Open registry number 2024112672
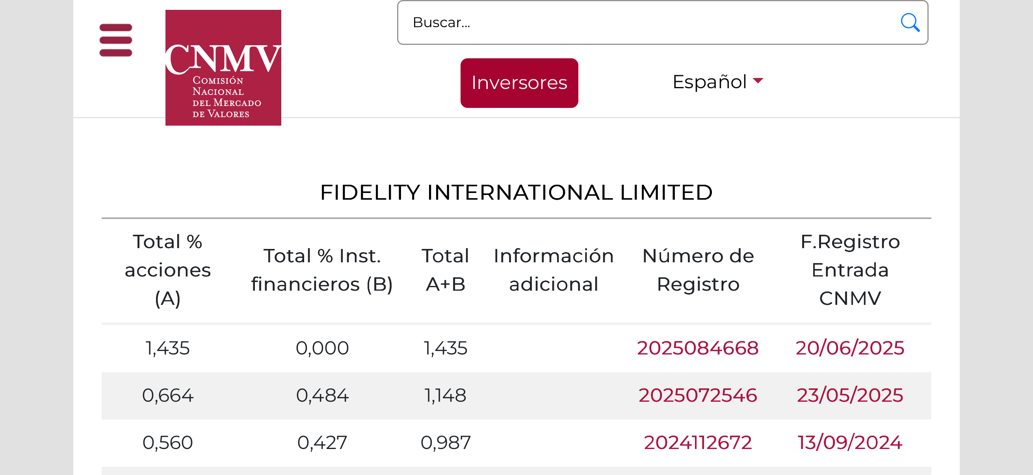The image size is (1033, 475). point(697,443)
